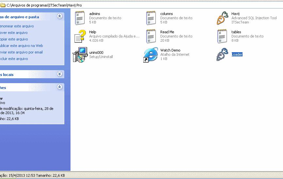Image resolution: width=283 pixels, height=179 pixels.
Task: Expand the other places (locais) panel
Action: coord(59,74)
